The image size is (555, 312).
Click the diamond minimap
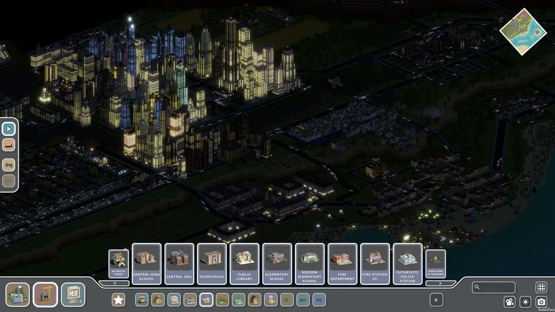click(x=523, y=32)
